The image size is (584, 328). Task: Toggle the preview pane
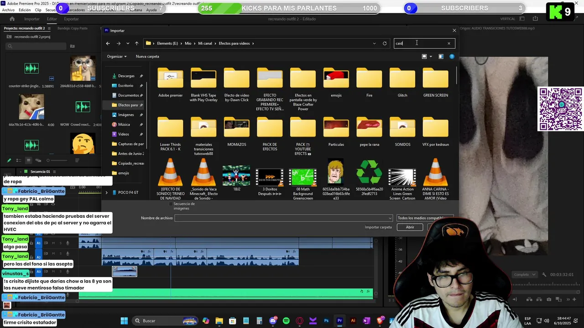tap(441, 56)
